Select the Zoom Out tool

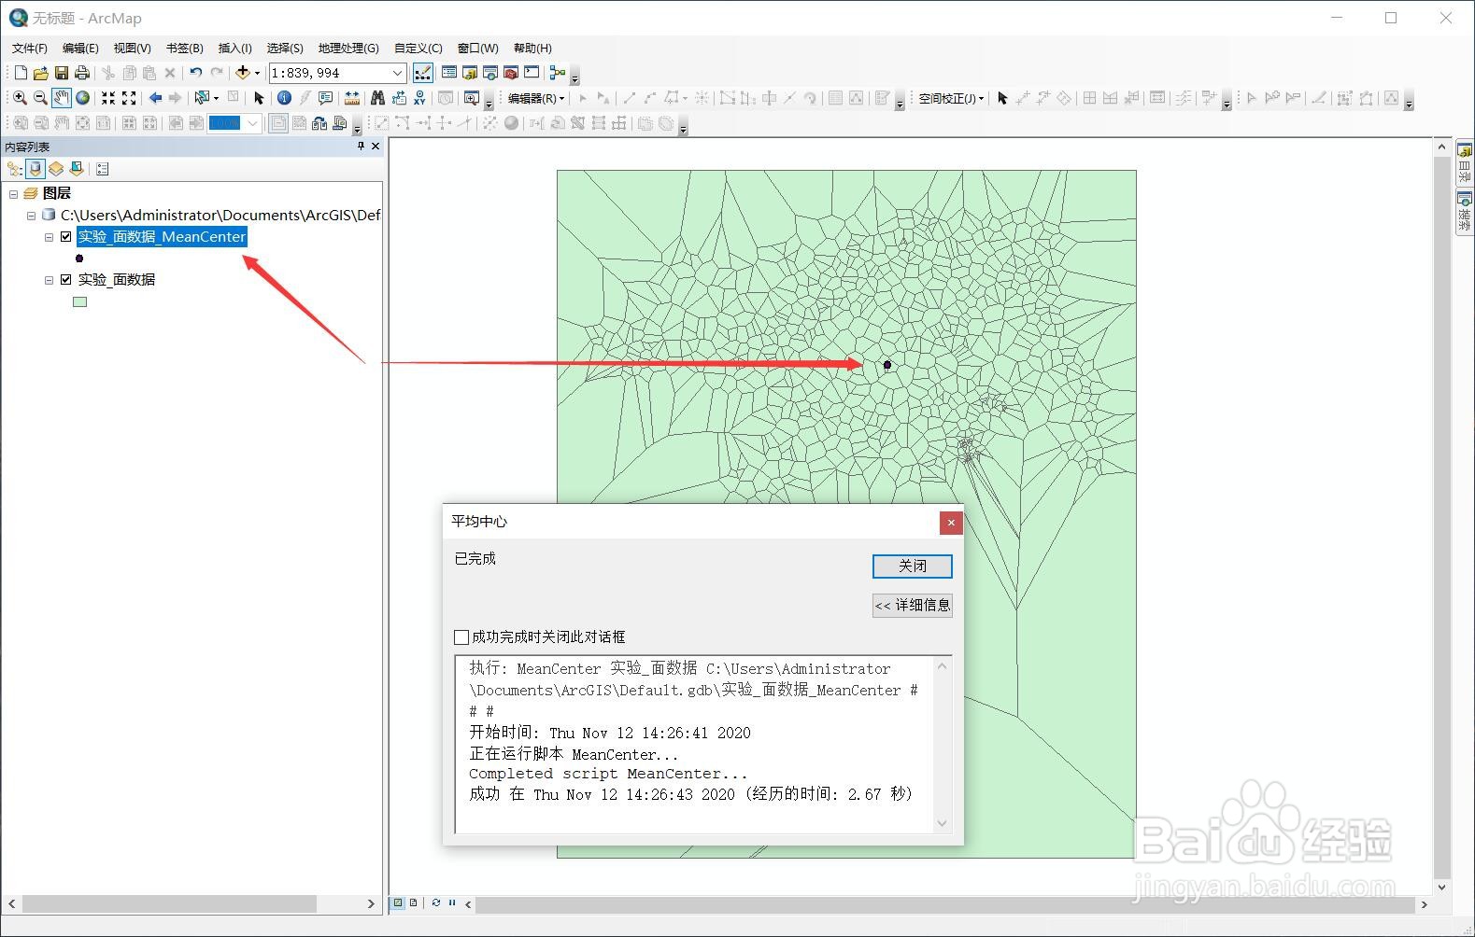(40, 98)
